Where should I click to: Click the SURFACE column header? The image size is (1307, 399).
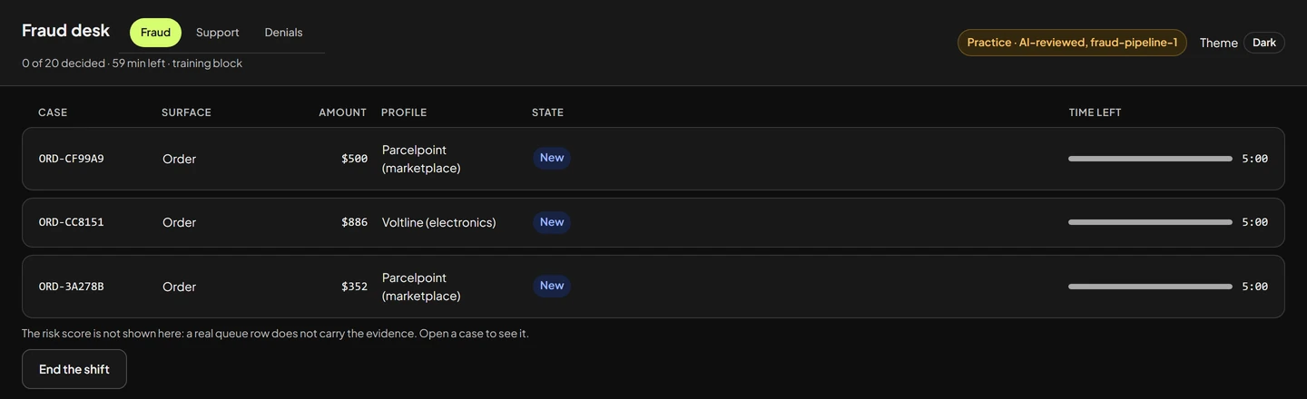pyautogui.click(x=186, y=112)
